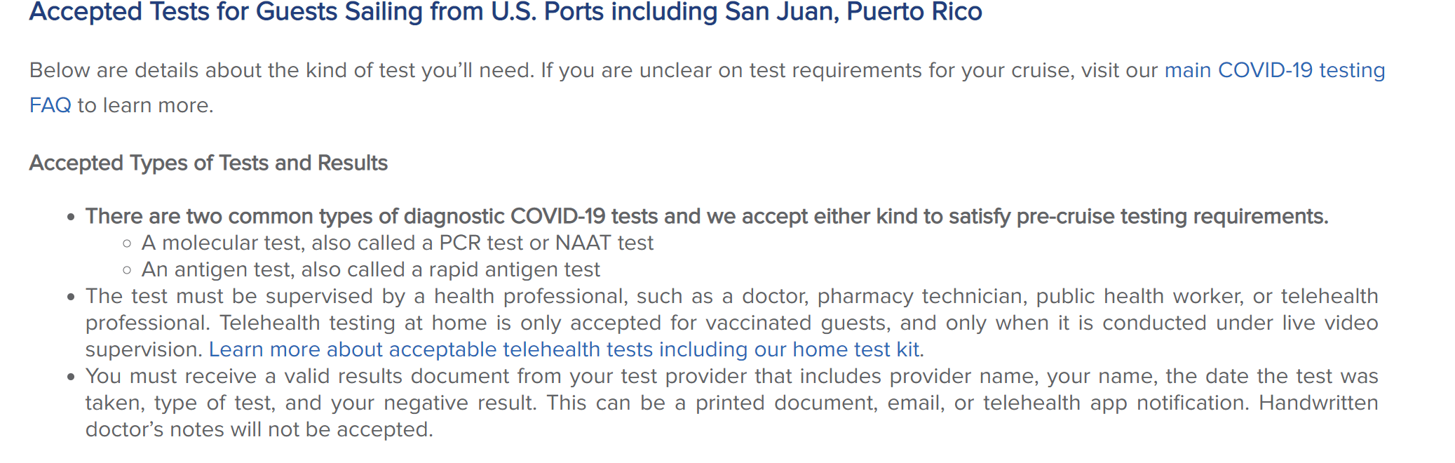Click the blue FAQ link word
Screen dimensions: 1455x463
50,105
